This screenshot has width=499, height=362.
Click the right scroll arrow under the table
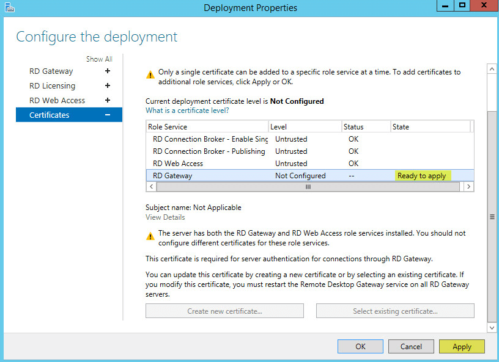click(x=469, y=187)
